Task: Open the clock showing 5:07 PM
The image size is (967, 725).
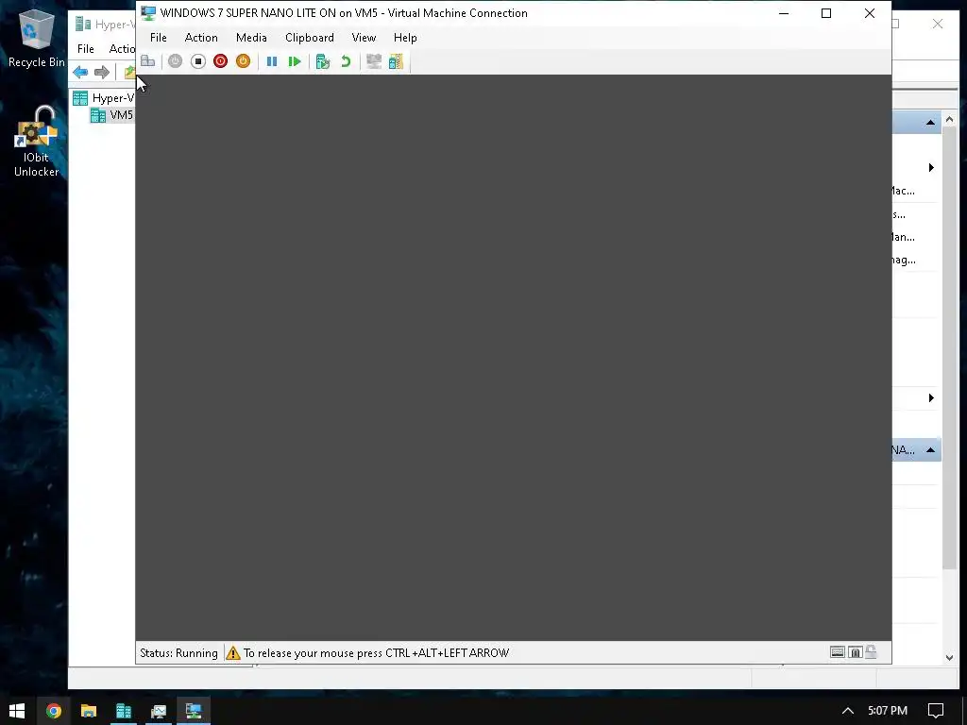Action: pyautogui.click(x=888, y=711)
